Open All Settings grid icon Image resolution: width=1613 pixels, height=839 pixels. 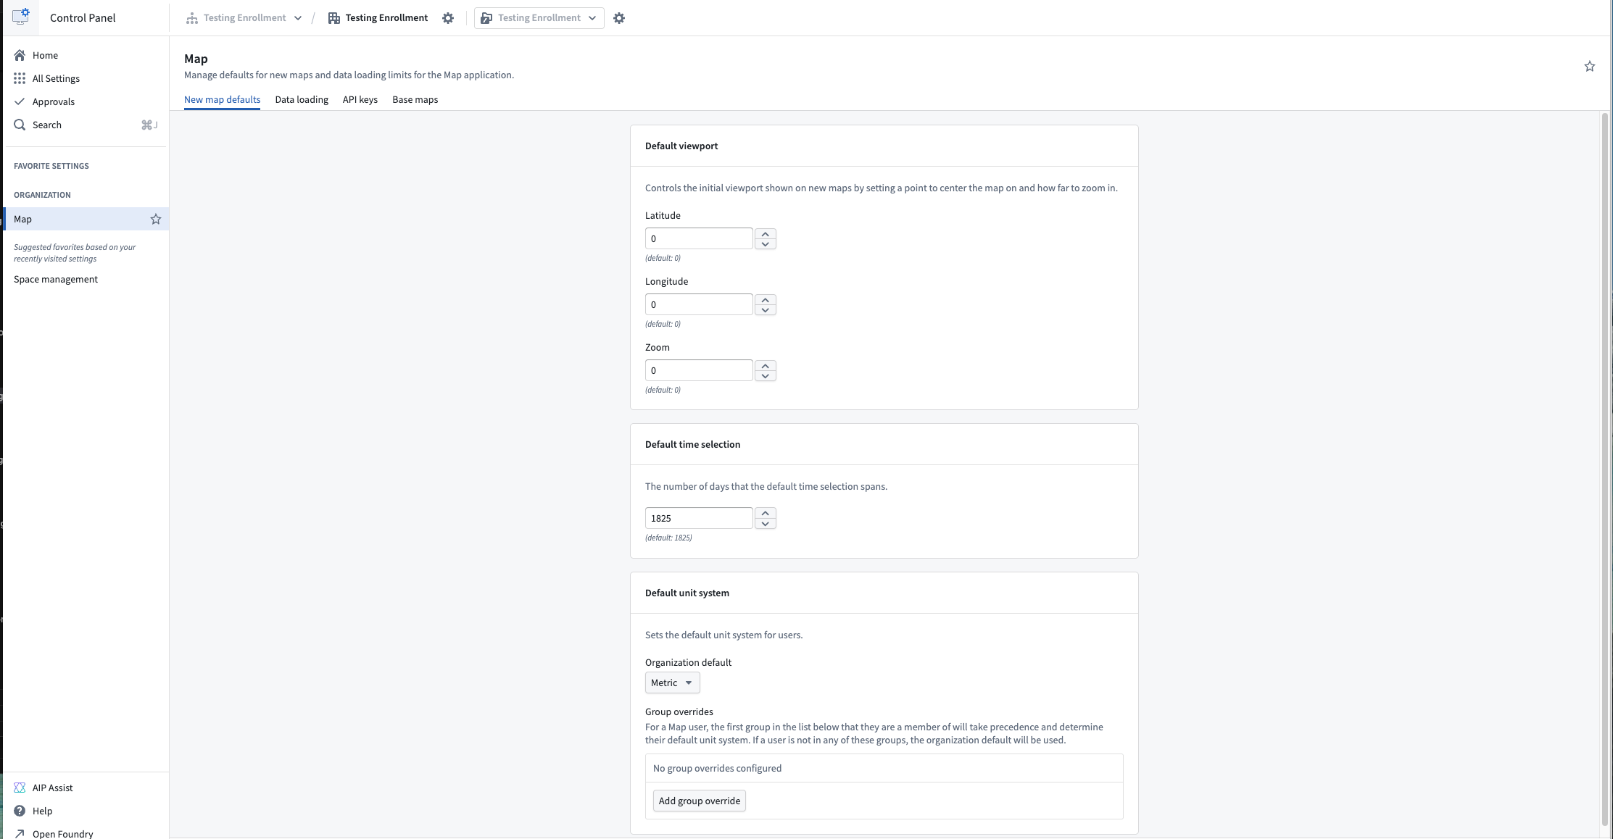(20, 78)
